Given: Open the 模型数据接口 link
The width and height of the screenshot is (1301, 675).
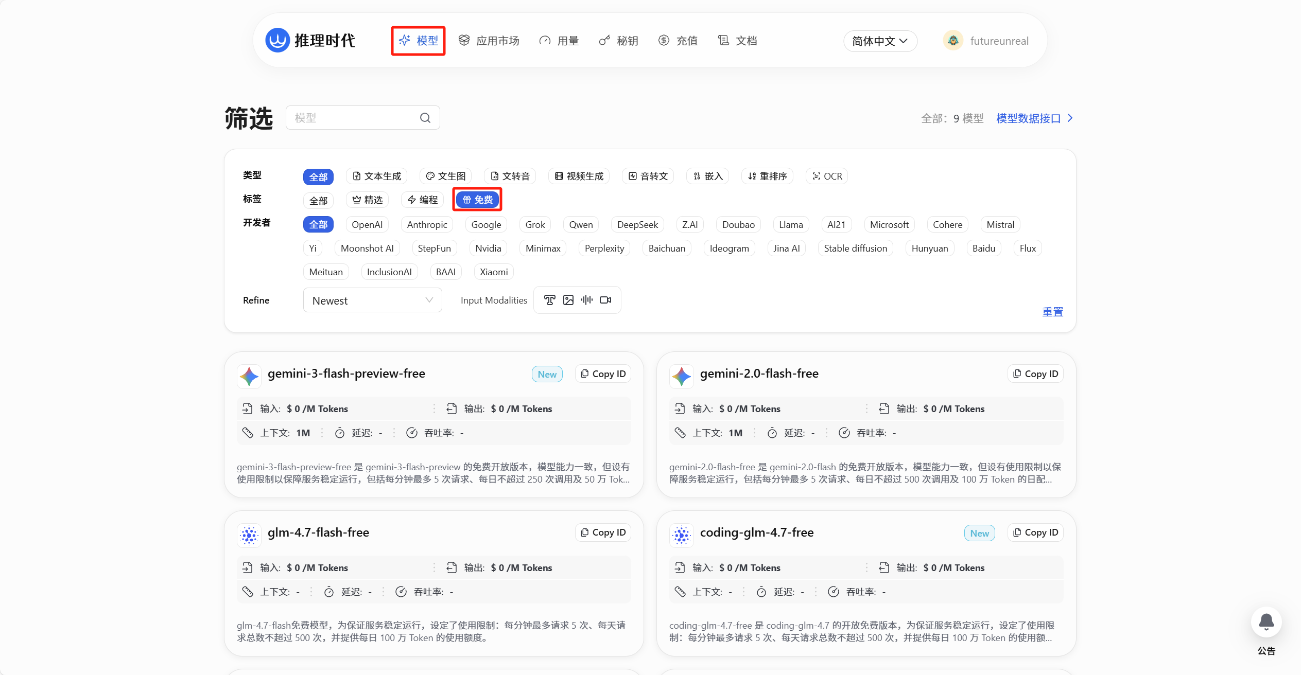Looking at the screenshot, I should tap(1028, 118).
